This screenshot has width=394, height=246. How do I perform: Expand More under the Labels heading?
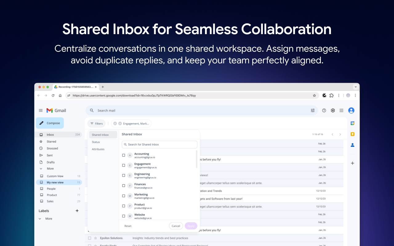tap(45, 219)
